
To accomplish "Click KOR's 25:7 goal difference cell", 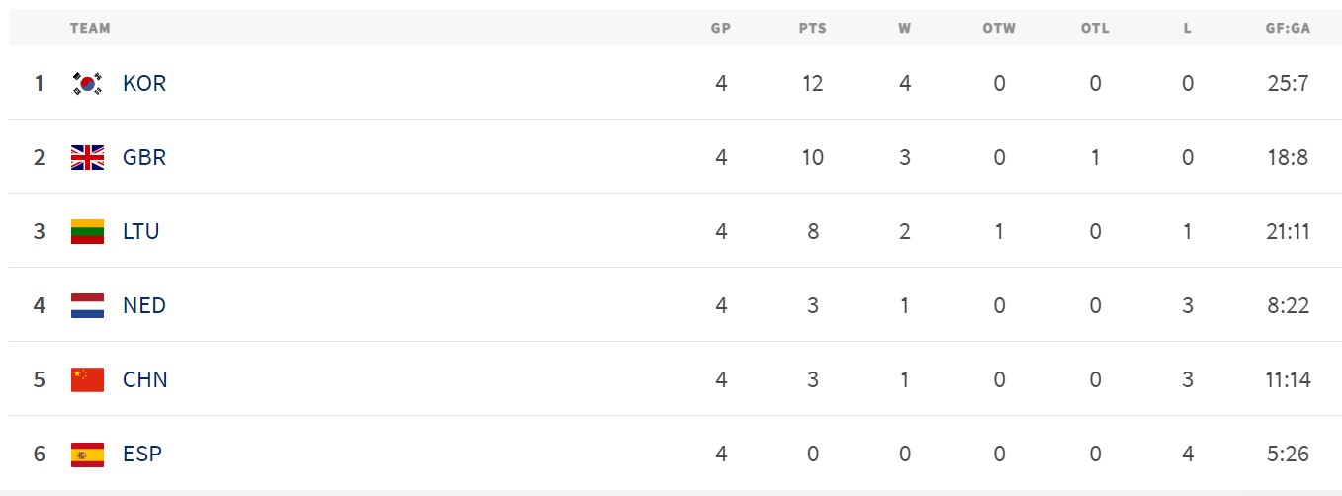I will pos(1288,84).
